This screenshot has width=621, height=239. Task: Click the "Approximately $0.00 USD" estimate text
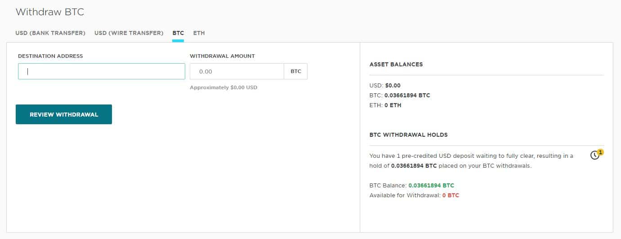pos(223,87)
